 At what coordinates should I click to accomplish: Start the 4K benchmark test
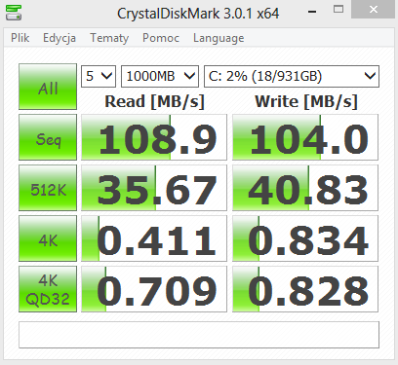[x=48, y=238]
